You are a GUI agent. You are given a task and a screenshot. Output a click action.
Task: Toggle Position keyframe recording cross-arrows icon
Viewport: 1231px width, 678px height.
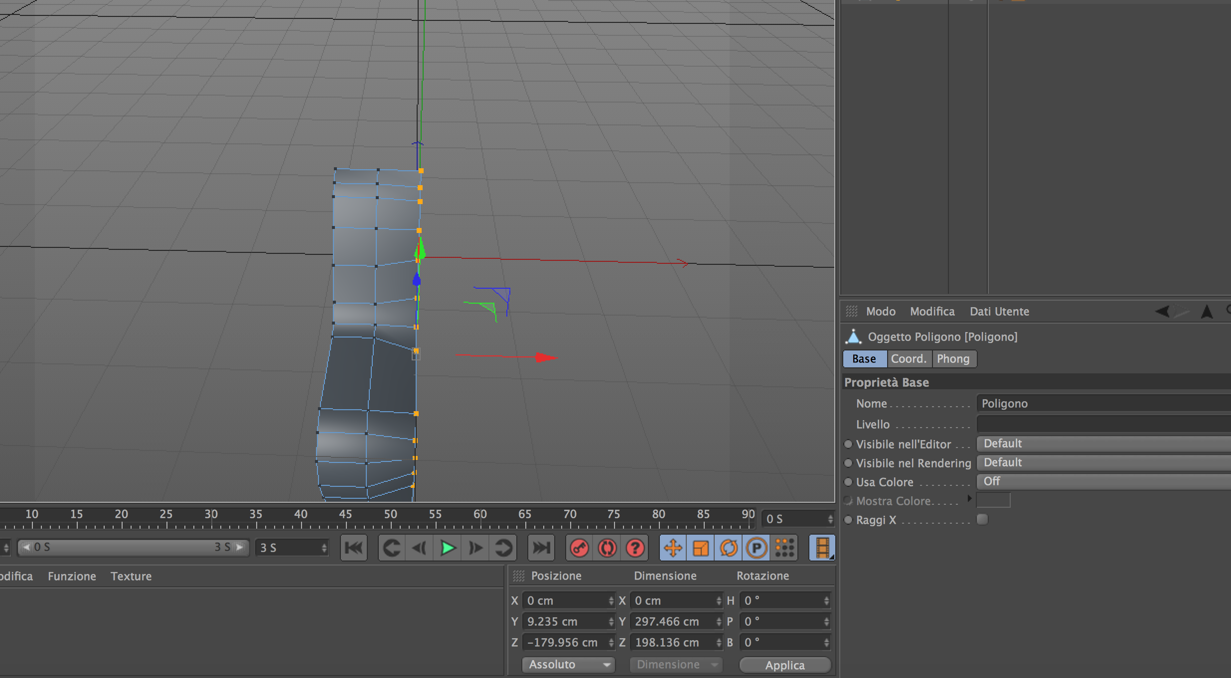tap(673, 548)
